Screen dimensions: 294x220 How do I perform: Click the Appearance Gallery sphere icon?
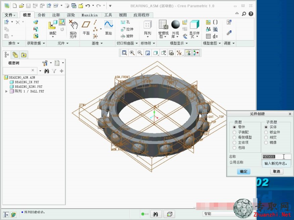[x=176, y=24]
